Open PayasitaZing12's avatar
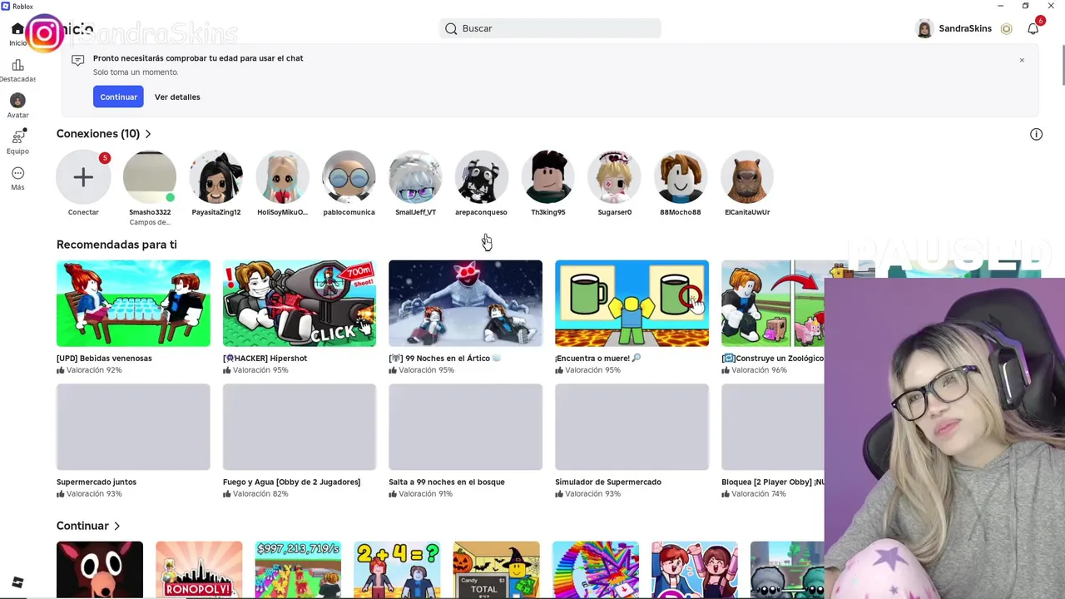1065x599 pixels. pos(216,176)
